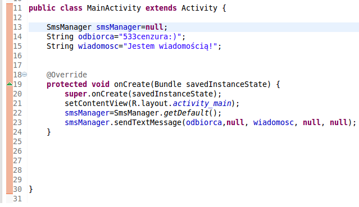Click odbiorca argument in sendTextMessage

pyautogui.click(x=204, y=123)
